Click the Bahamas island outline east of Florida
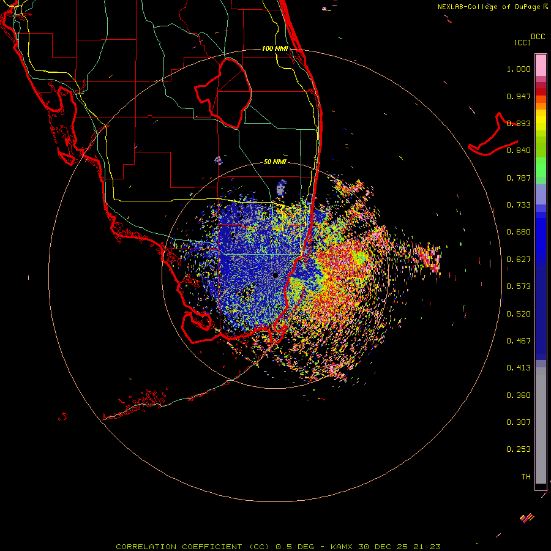This screenshot has height=551, width=551. [493, 135]
